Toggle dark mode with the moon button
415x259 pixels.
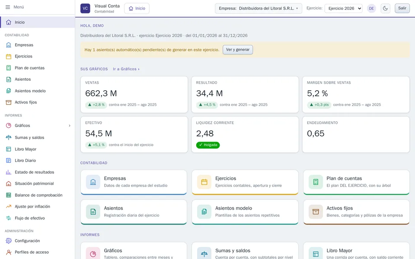(385, 8)
